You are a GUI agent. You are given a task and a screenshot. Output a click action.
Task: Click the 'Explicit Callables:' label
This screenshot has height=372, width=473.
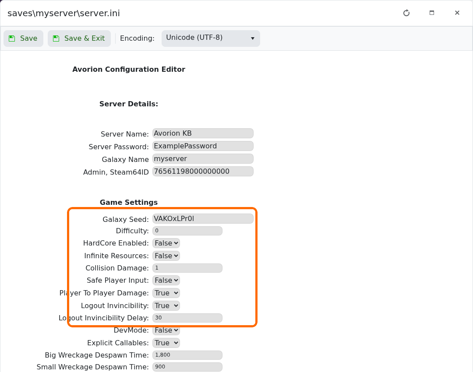[x=118, y=343]
